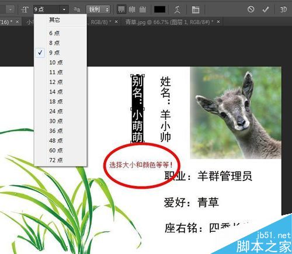The width and height of the screenshot is (292, 254).
Task: Click the vertical text 姓名：羊小帅
Action: (x=165, y=109)
